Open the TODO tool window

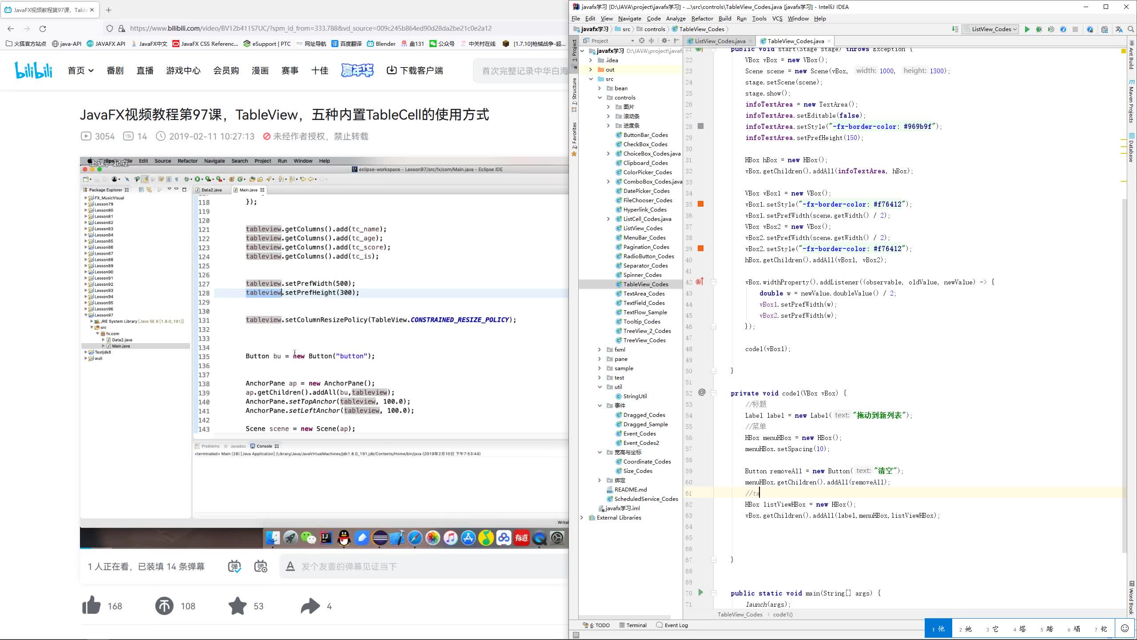pos(601,625)
